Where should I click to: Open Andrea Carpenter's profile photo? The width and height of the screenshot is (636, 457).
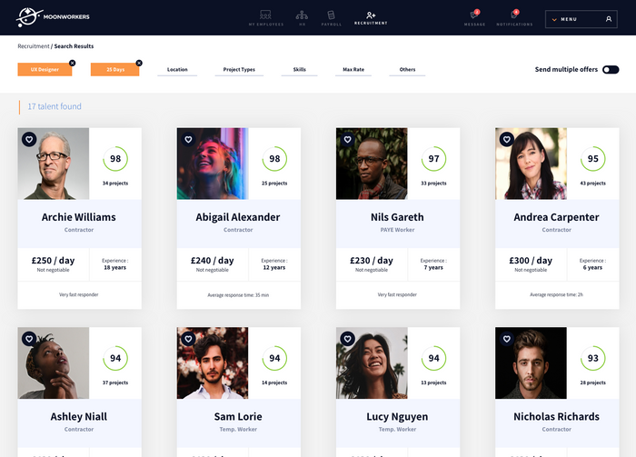[x=531, y=164]
